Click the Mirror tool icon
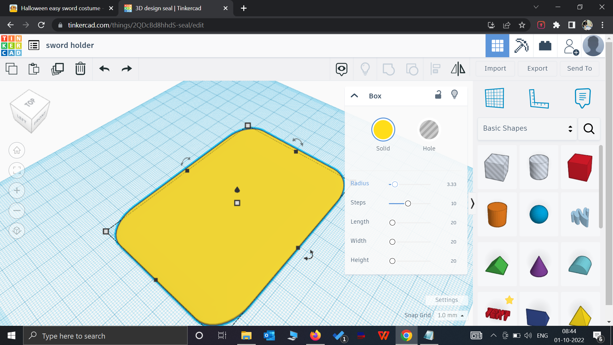 [x=458, y=69]
